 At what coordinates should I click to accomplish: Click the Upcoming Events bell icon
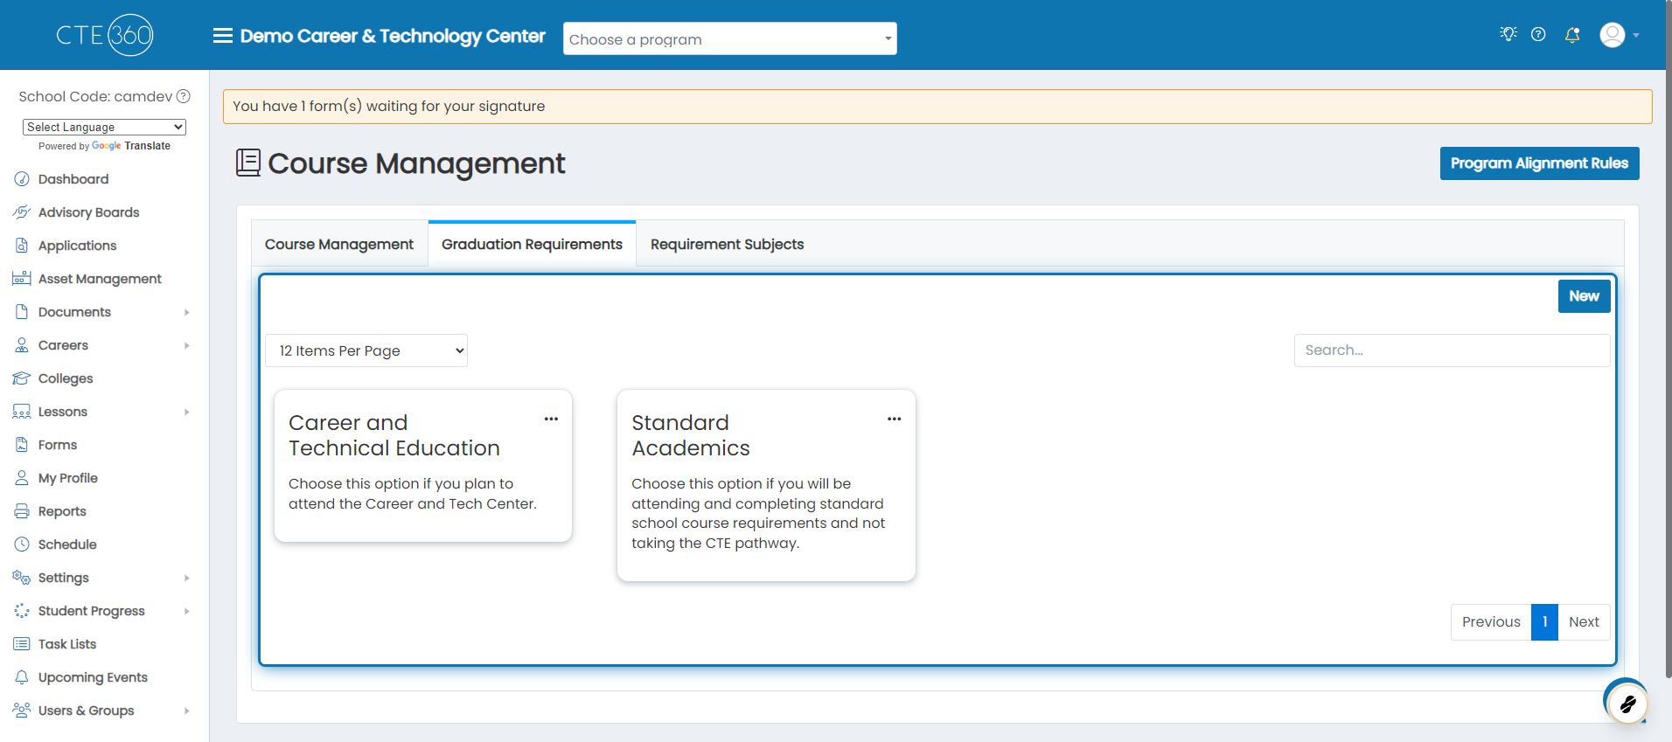pos(22,677)
